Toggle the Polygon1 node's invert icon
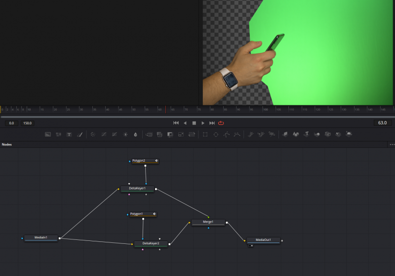Viewport: 395px width, 276px height. point(155,214)
